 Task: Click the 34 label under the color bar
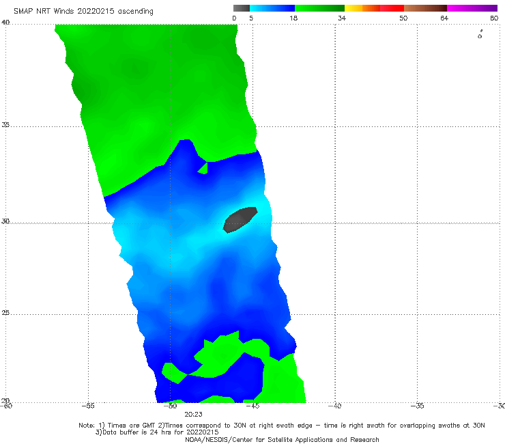pyautogui.click(x=342, y=18)
